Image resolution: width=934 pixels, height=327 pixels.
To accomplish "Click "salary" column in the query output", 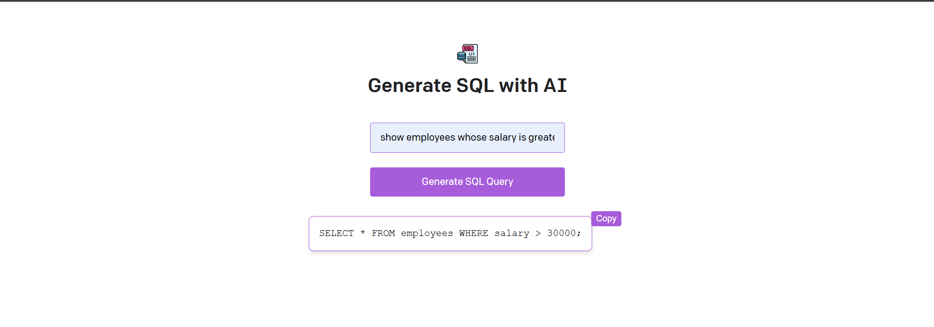I will click(512, 234).
